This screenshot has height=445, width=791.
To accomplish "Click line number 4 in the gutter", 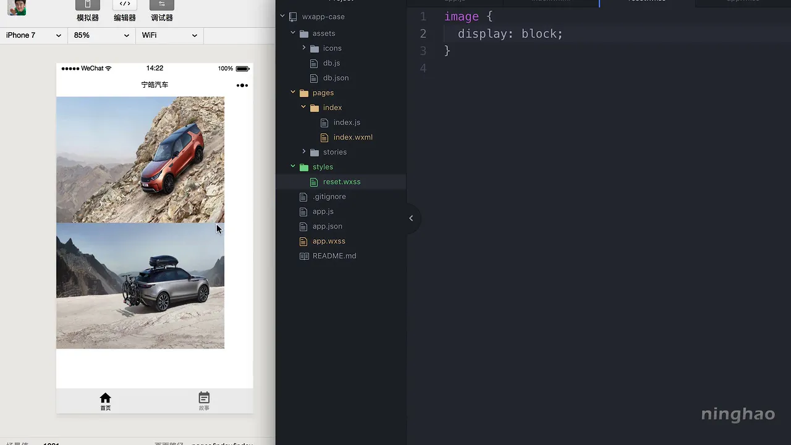I will (423, 68).
